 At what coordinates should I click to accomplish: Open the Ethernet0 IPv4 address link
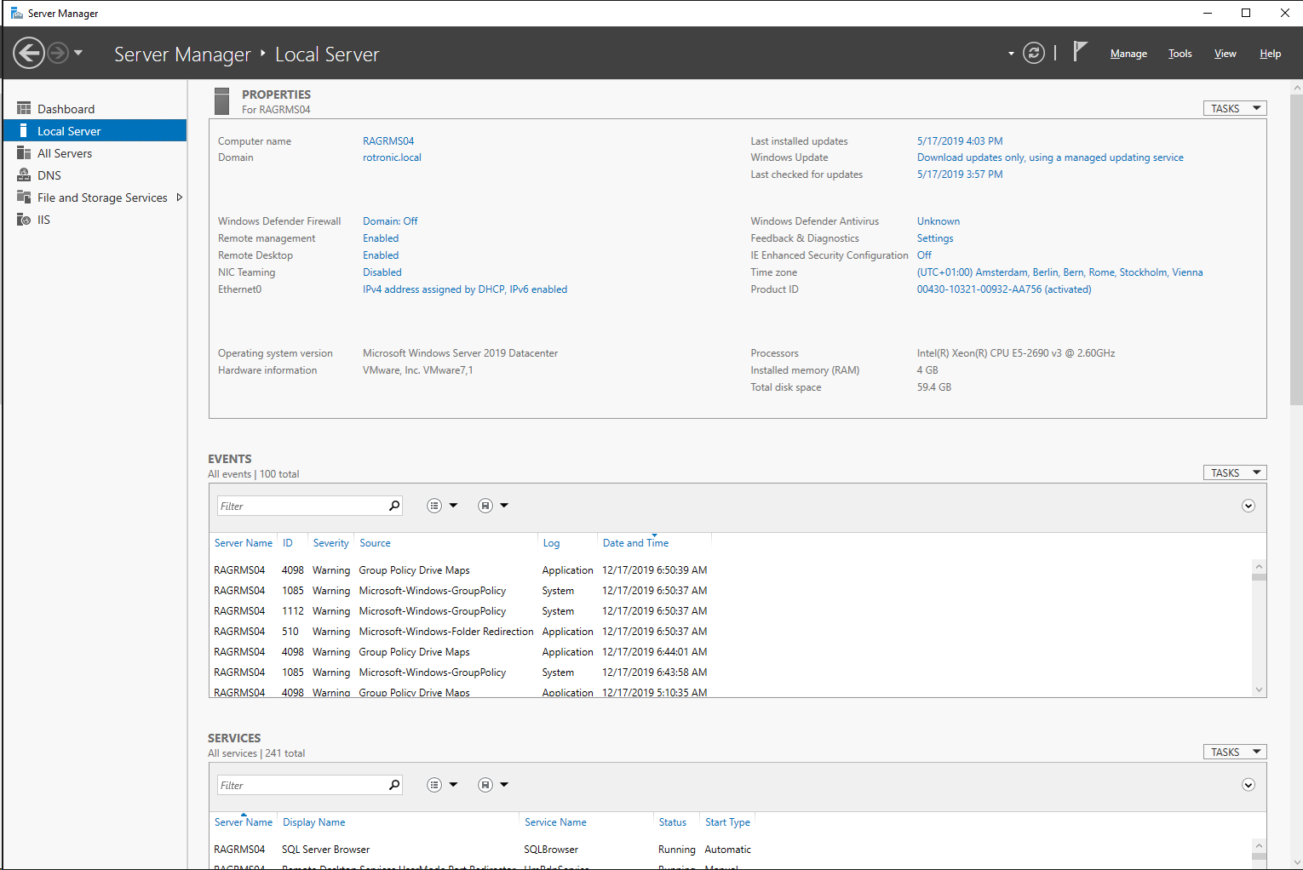click(x=465, y=289)
